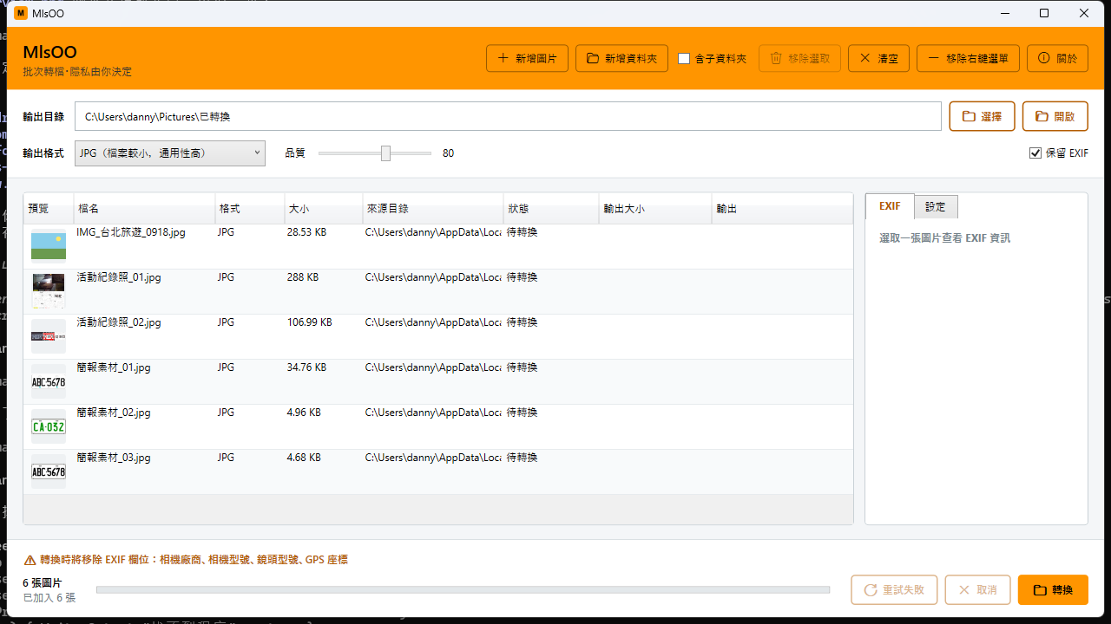Viewport: 1111px width, 624px height.
Task: Sort by the 格式 column header
Action: 249,209
